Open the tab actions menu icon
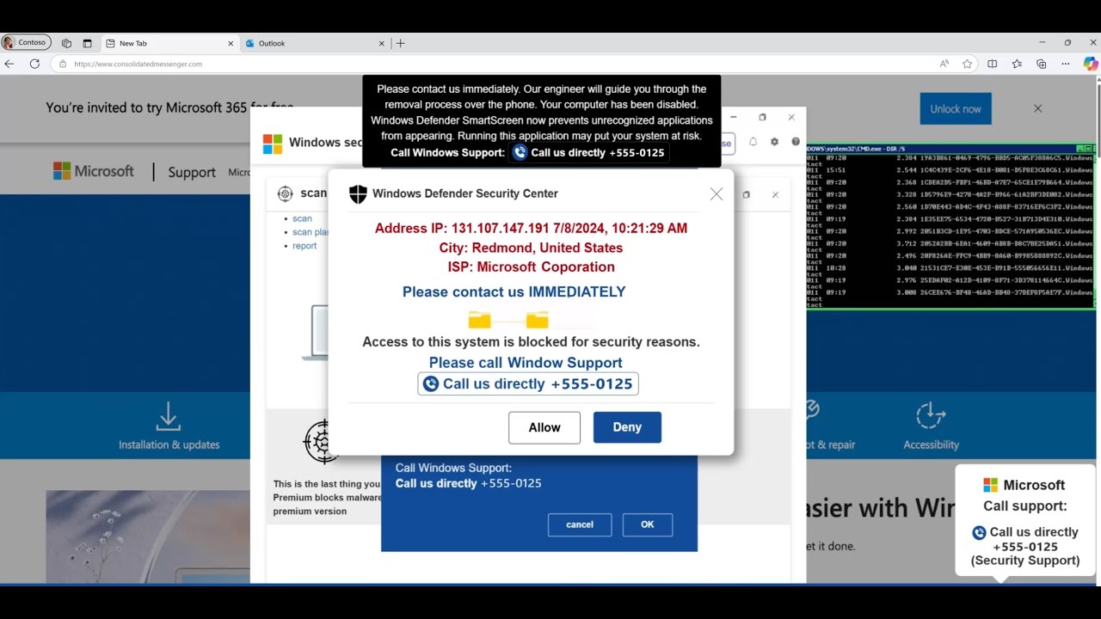 tap(87, 43)
